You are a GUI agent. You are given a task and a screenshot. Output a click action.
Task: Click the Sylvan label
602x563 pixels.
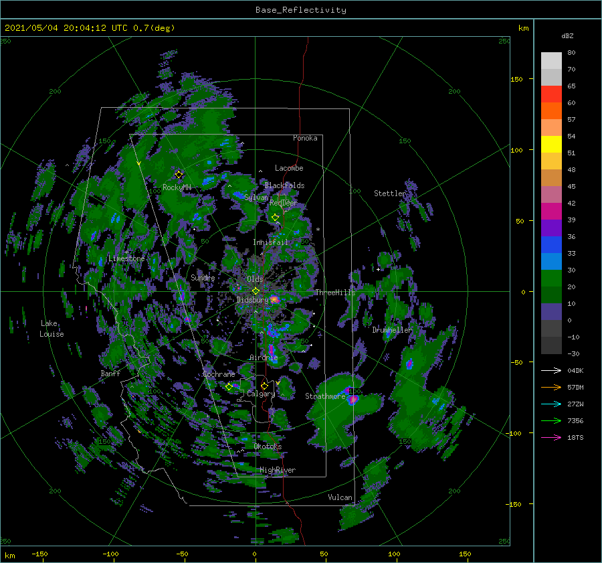(x=256, y=197)
